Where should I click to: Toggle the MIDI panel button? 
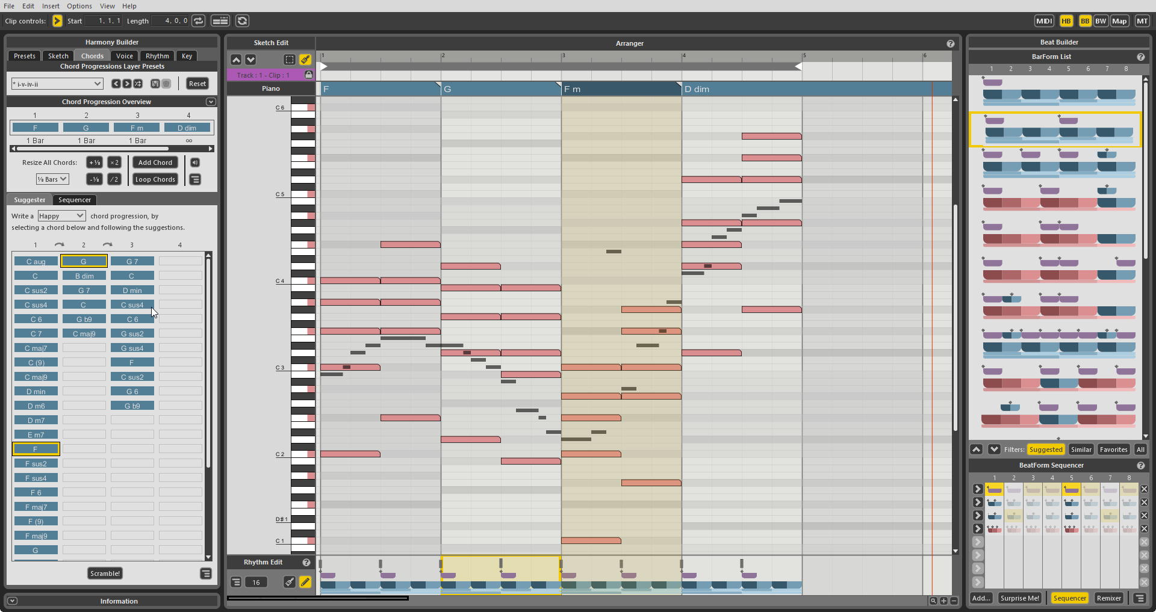tap(1044, 21)
